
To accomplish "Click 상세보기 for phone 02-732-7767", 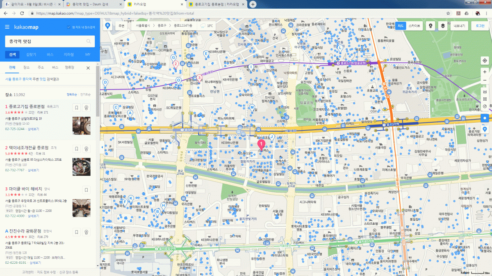I will [x=33, y=170].
